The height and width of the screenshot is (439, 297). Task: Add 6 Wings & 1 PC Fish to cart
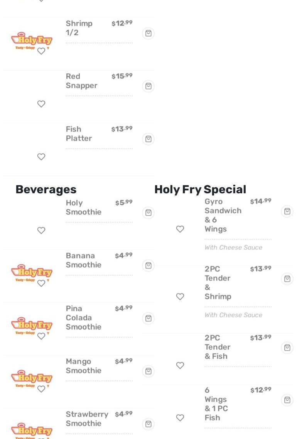(287, 400)
